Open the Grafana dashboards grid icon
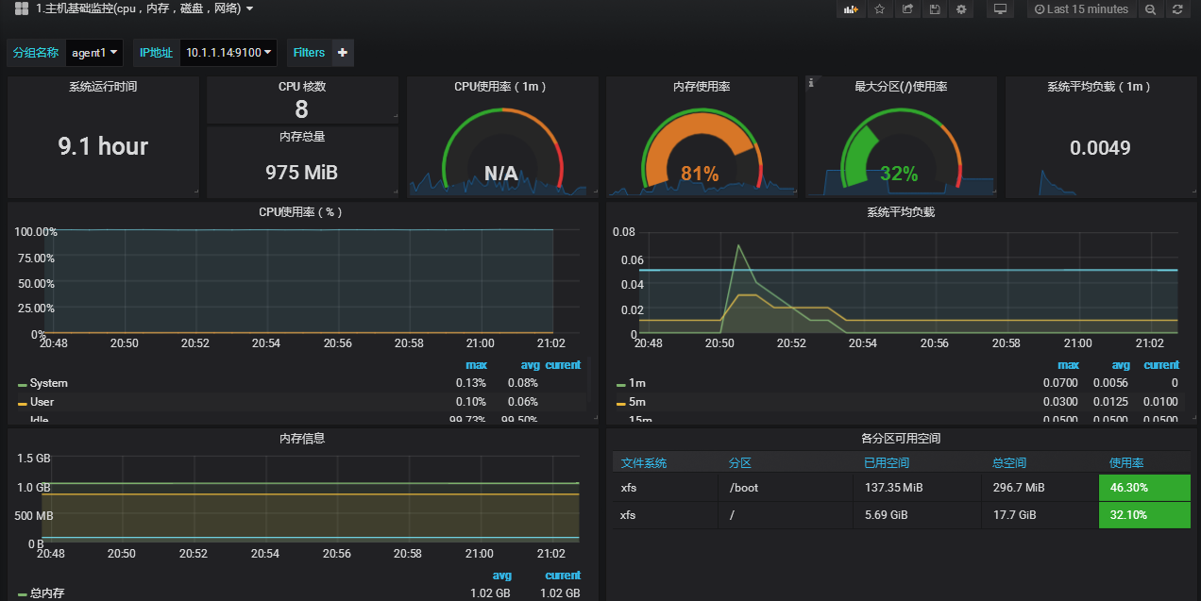 pyautogui.click(x=21, y=9)
